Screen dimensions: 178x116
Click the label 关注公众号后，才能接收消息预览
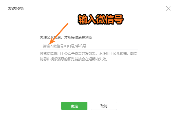coord(66,37)
